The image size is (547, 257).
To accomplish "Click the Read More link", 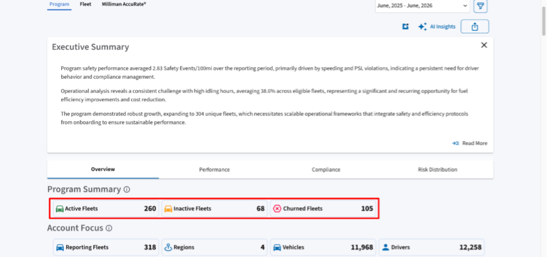I will tap(475, 143).
